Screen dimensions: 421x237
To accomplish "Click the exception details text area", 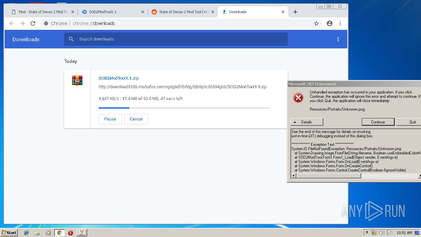I will click(356, 151).
